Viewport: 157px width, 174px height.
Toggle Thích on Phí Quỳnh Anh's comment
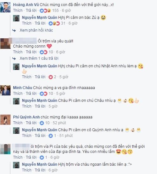point(18,123)
